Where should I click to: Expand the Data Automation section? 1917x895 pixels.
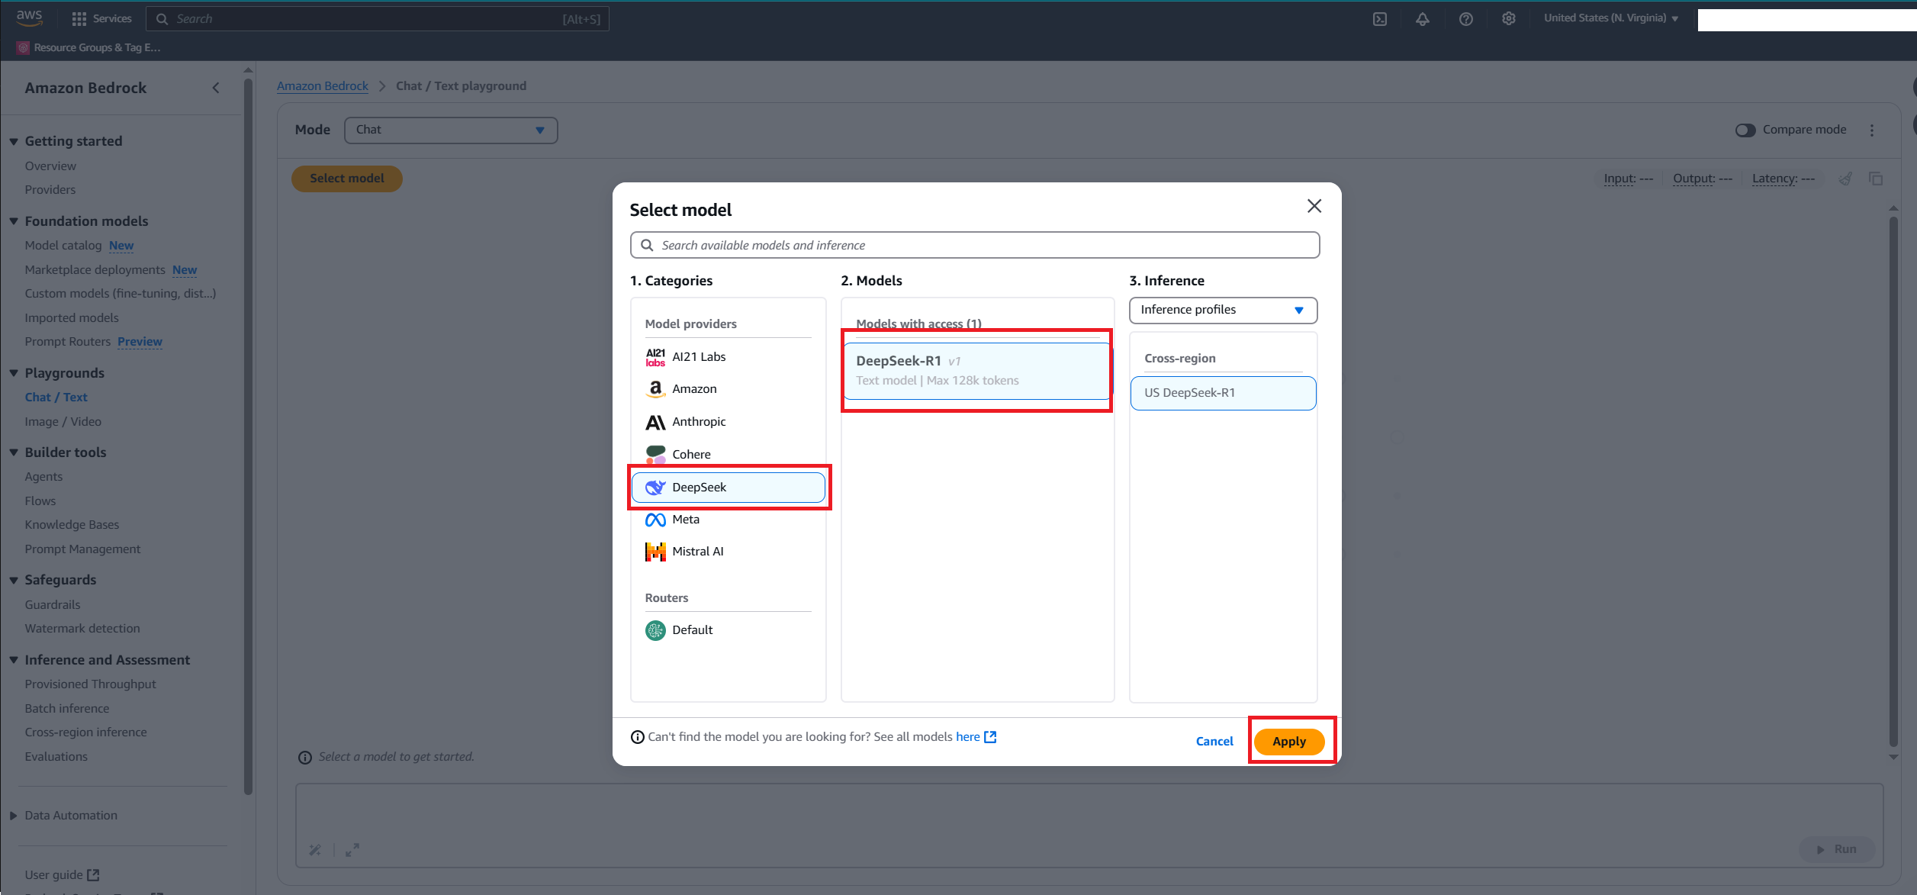14,816
